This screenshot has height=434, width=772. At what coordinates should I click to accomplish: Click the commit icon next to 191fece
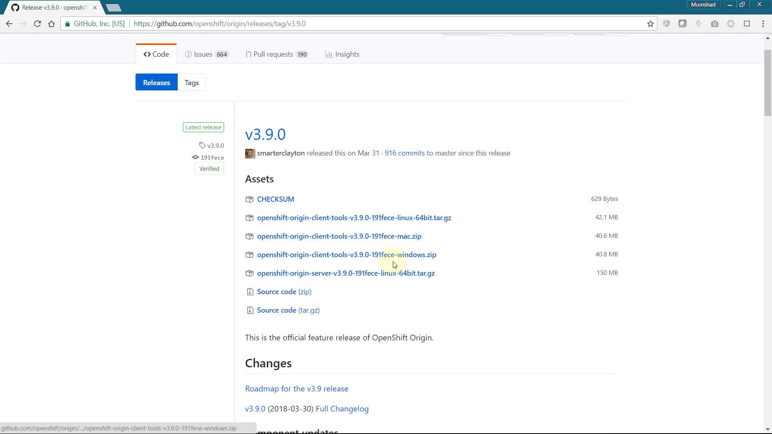(x=195, y=157)
